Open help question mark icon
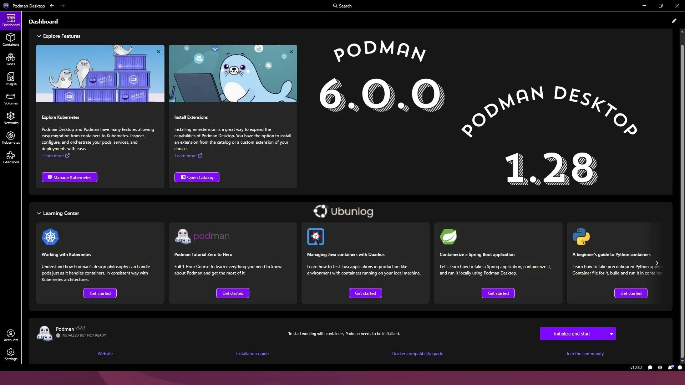Viewport: 685px width, 385px height. pos(680,368)
